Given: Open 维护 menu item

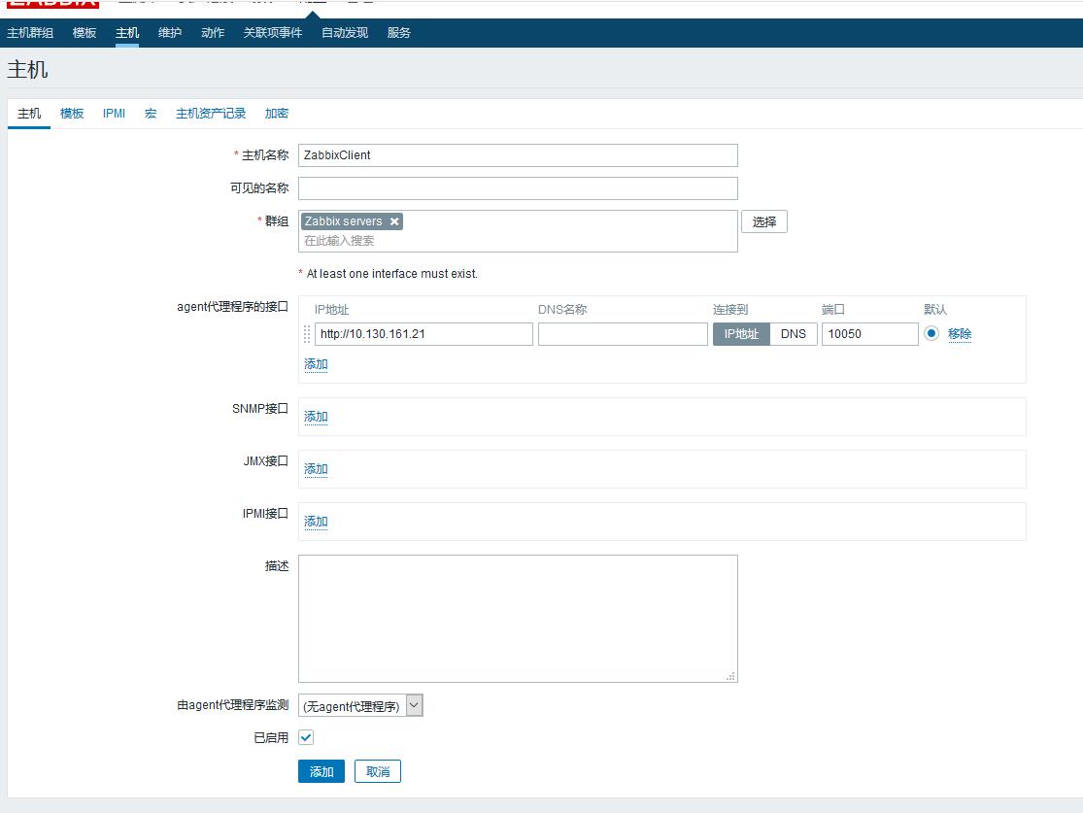Looking at the screenshot, I should coord(170,32).
